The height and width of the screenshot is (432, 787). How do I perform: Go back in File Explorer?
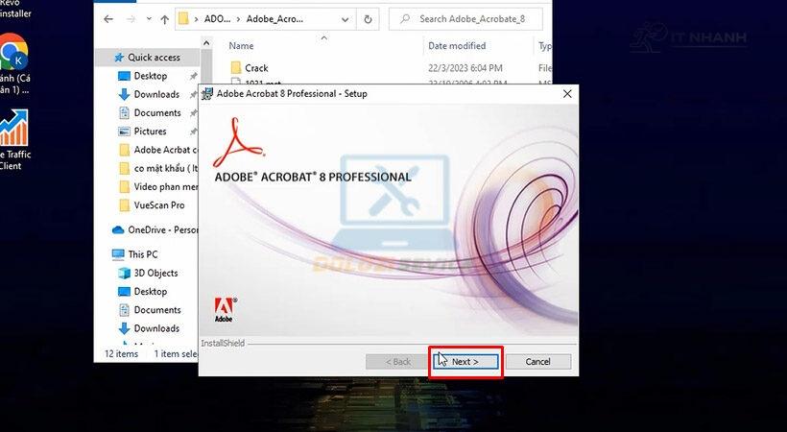[x=107, y=19]
